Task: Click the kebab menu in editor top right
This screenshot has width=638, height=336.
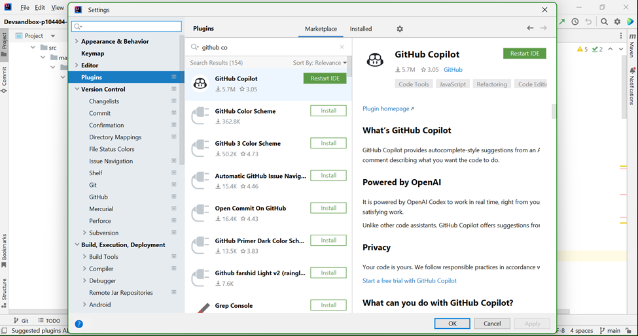Action: point(621,36)
